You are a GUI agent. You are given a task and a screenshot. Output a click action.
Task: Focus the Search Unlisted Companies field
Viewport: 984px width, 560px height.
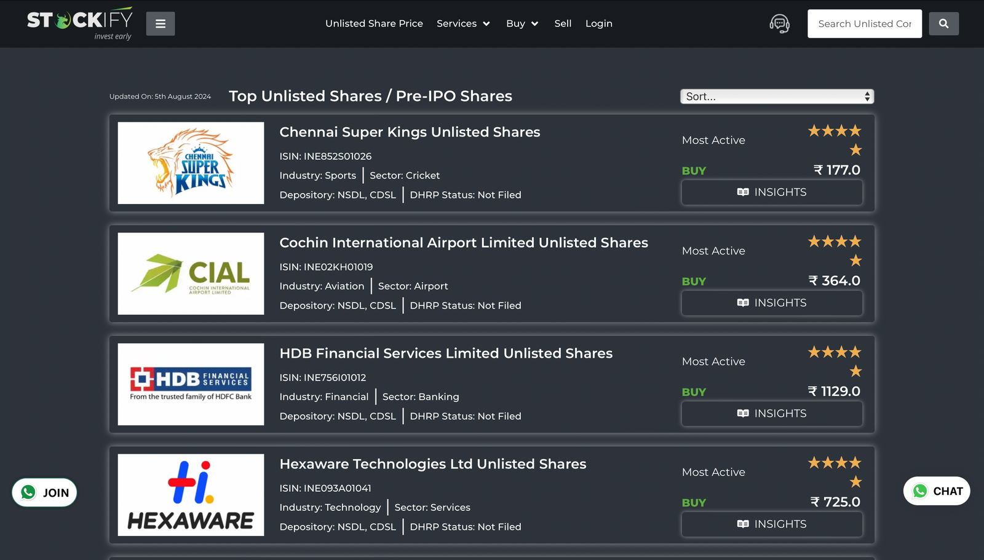click(x=865, y=24)
